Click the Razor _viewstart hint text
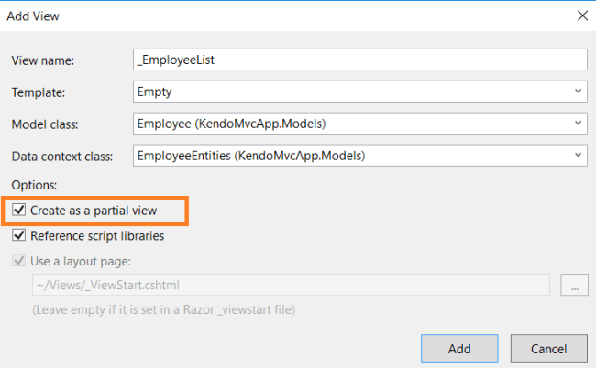Image resolution: width=596 pixels, height=368 pixels. click(162, 309)
